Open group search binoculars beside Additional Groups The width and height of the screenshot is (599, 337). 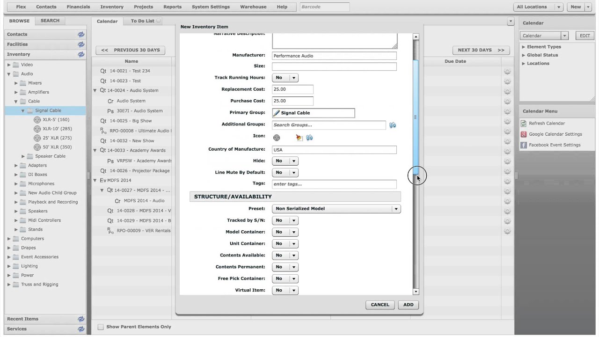tap(393, 125)
